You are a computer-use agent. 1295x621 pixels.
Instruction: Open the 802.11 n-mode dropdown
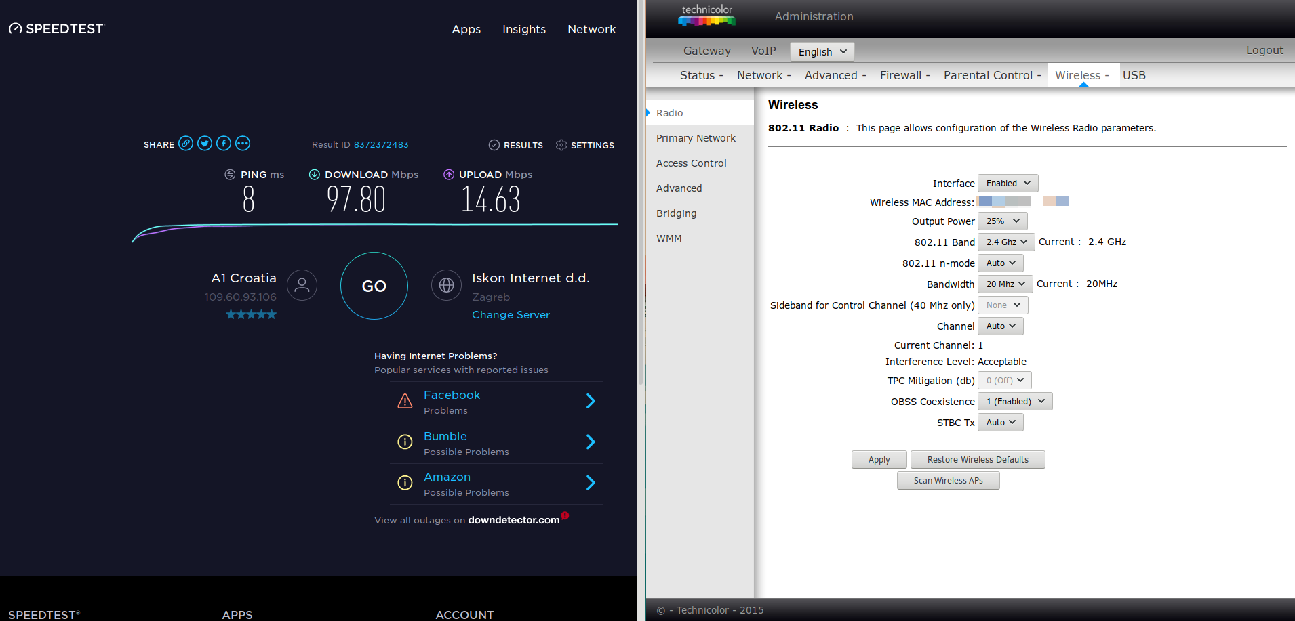point(1000,263)
